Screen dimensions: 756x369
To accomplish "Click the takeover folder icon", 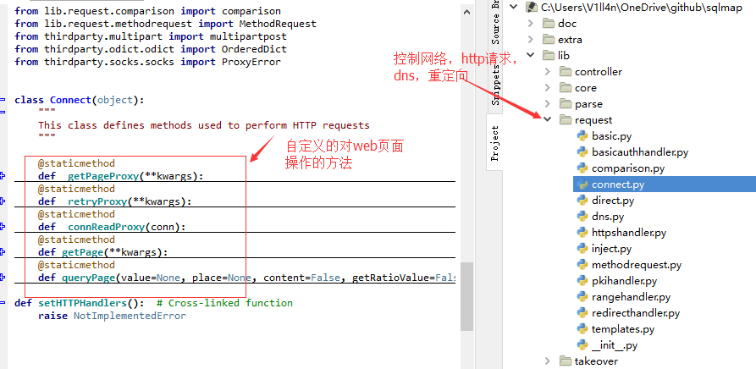I will (x=566, y=361).
